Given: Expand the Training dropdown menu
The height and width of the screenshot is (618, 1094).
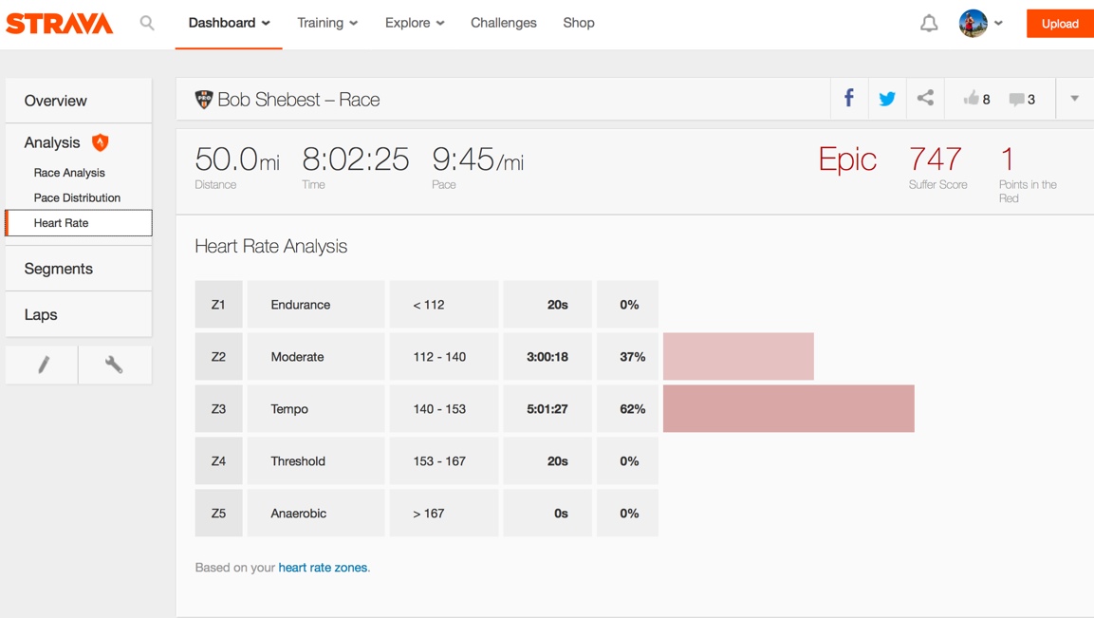Looking at the screenshot, I should click(x=327, y=23).
